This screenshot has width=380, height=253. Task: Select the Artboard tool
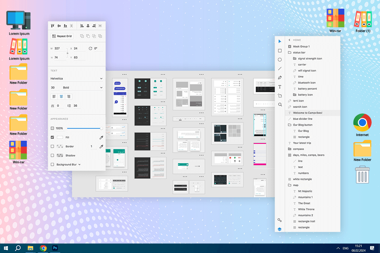click(x=280, y=96)
